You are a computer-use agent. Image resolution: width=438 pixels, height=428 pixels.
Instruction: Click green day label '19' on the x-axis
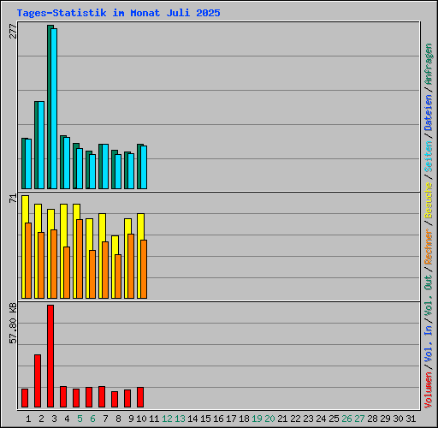[257, 419]
